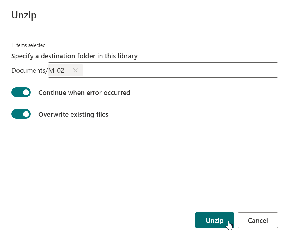
Task: Click the Continue when error occurred label
Action: click(x=84, y=93)
